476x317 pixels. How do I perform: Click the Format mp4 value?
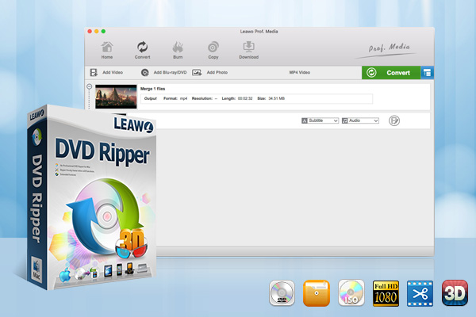184,98
